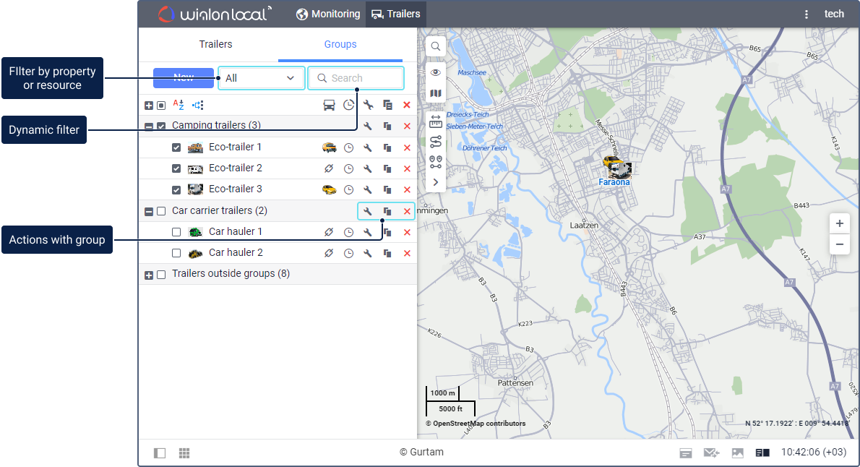Click the New button

(184, 78)
